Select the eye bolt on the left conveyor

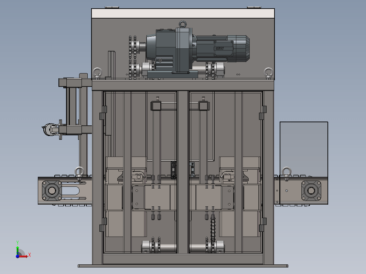coord(79,173)
